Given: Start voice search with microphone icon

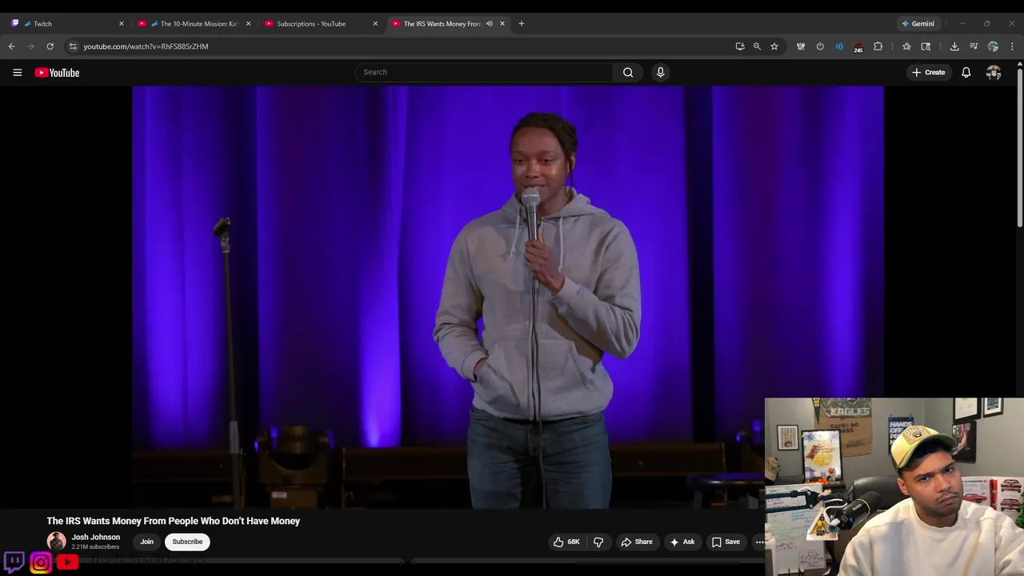Looking at the screenshot, I should pyautogui.click(x=660, y=72).
